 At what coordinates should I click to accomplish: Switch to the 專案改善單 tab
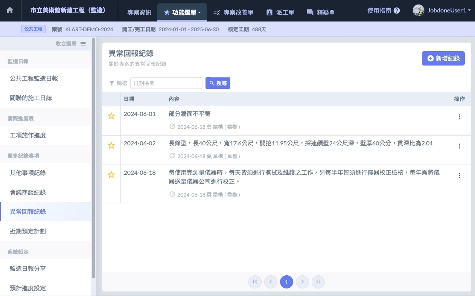233,12
